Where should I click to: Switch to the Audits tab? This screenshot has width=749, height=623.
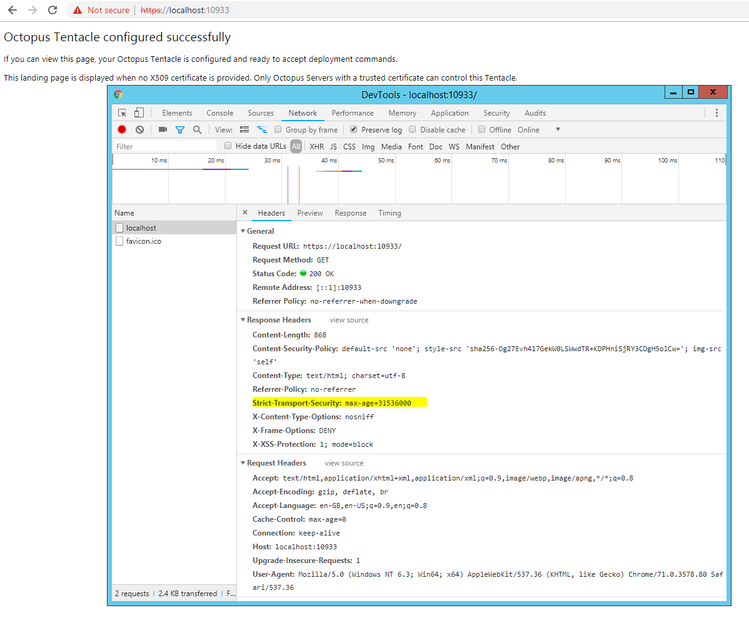tap(535, 113)
